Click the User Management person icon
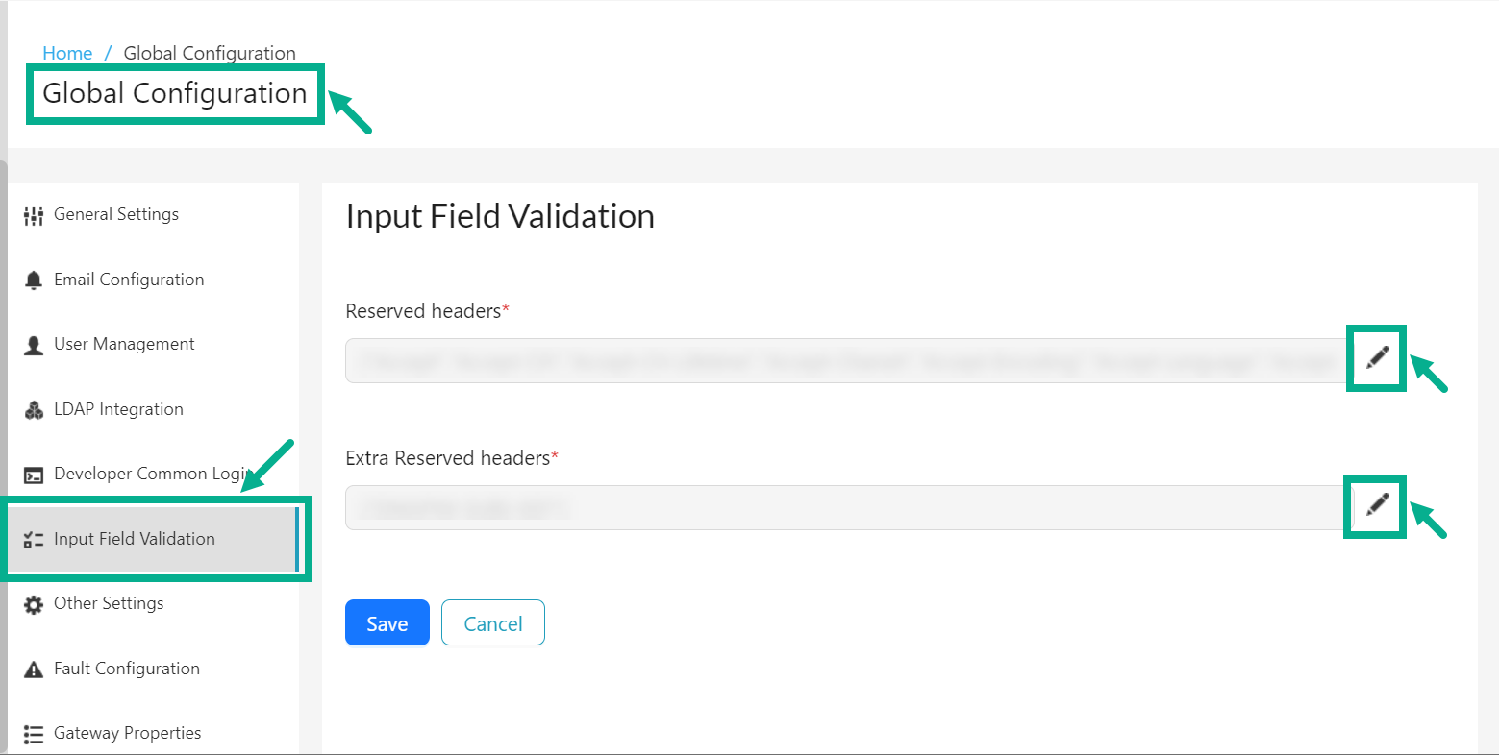1499x755 pixels. [x=33, y=344]
